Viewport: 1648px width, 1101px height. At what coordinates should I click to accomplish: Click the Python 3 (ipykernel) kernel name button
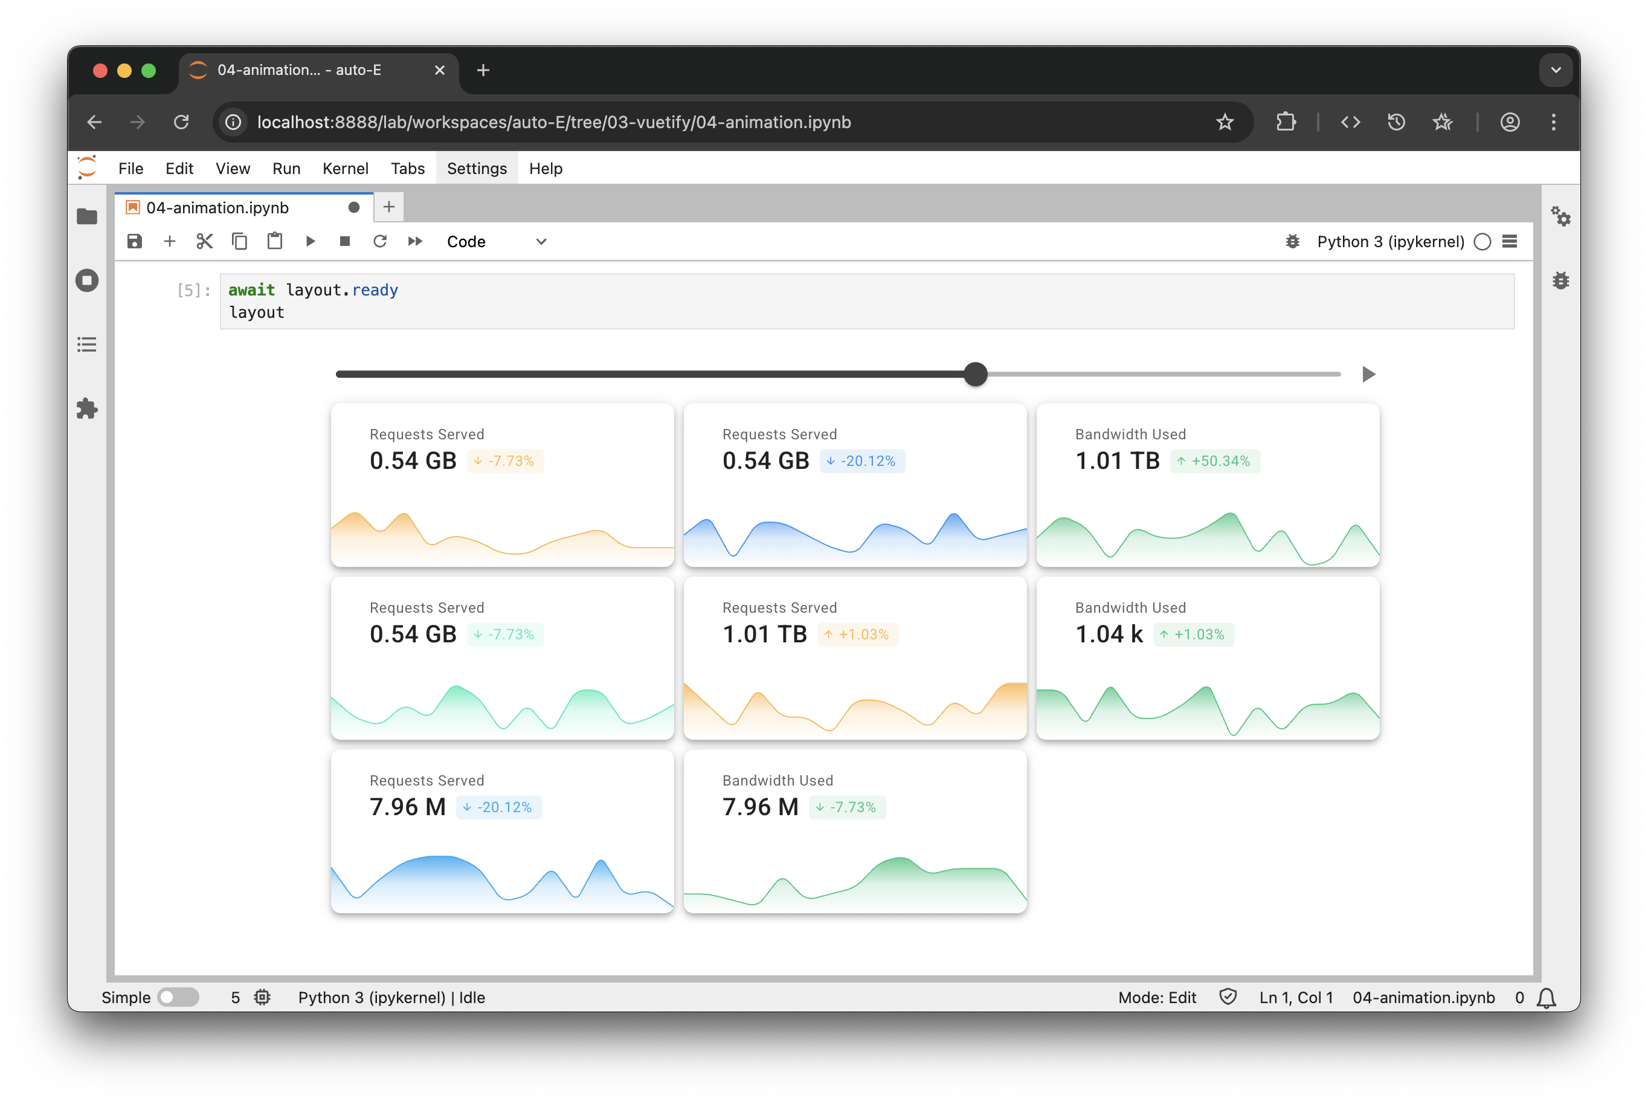click(1391, 242)
